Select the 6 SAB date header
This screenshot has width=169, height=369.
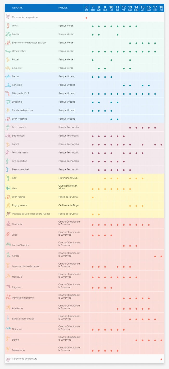click(86, 8)
